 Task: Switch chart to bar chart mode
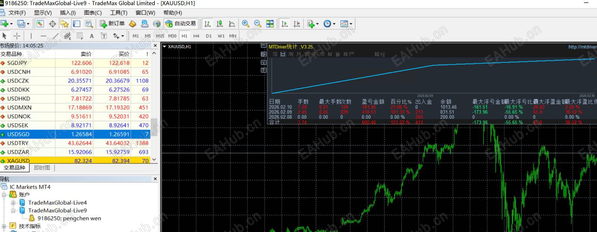tap(208, 24)
